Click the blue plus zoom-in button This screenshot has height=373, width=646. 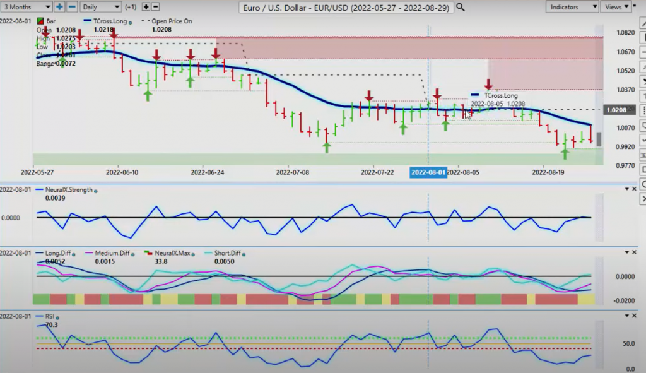60,7
